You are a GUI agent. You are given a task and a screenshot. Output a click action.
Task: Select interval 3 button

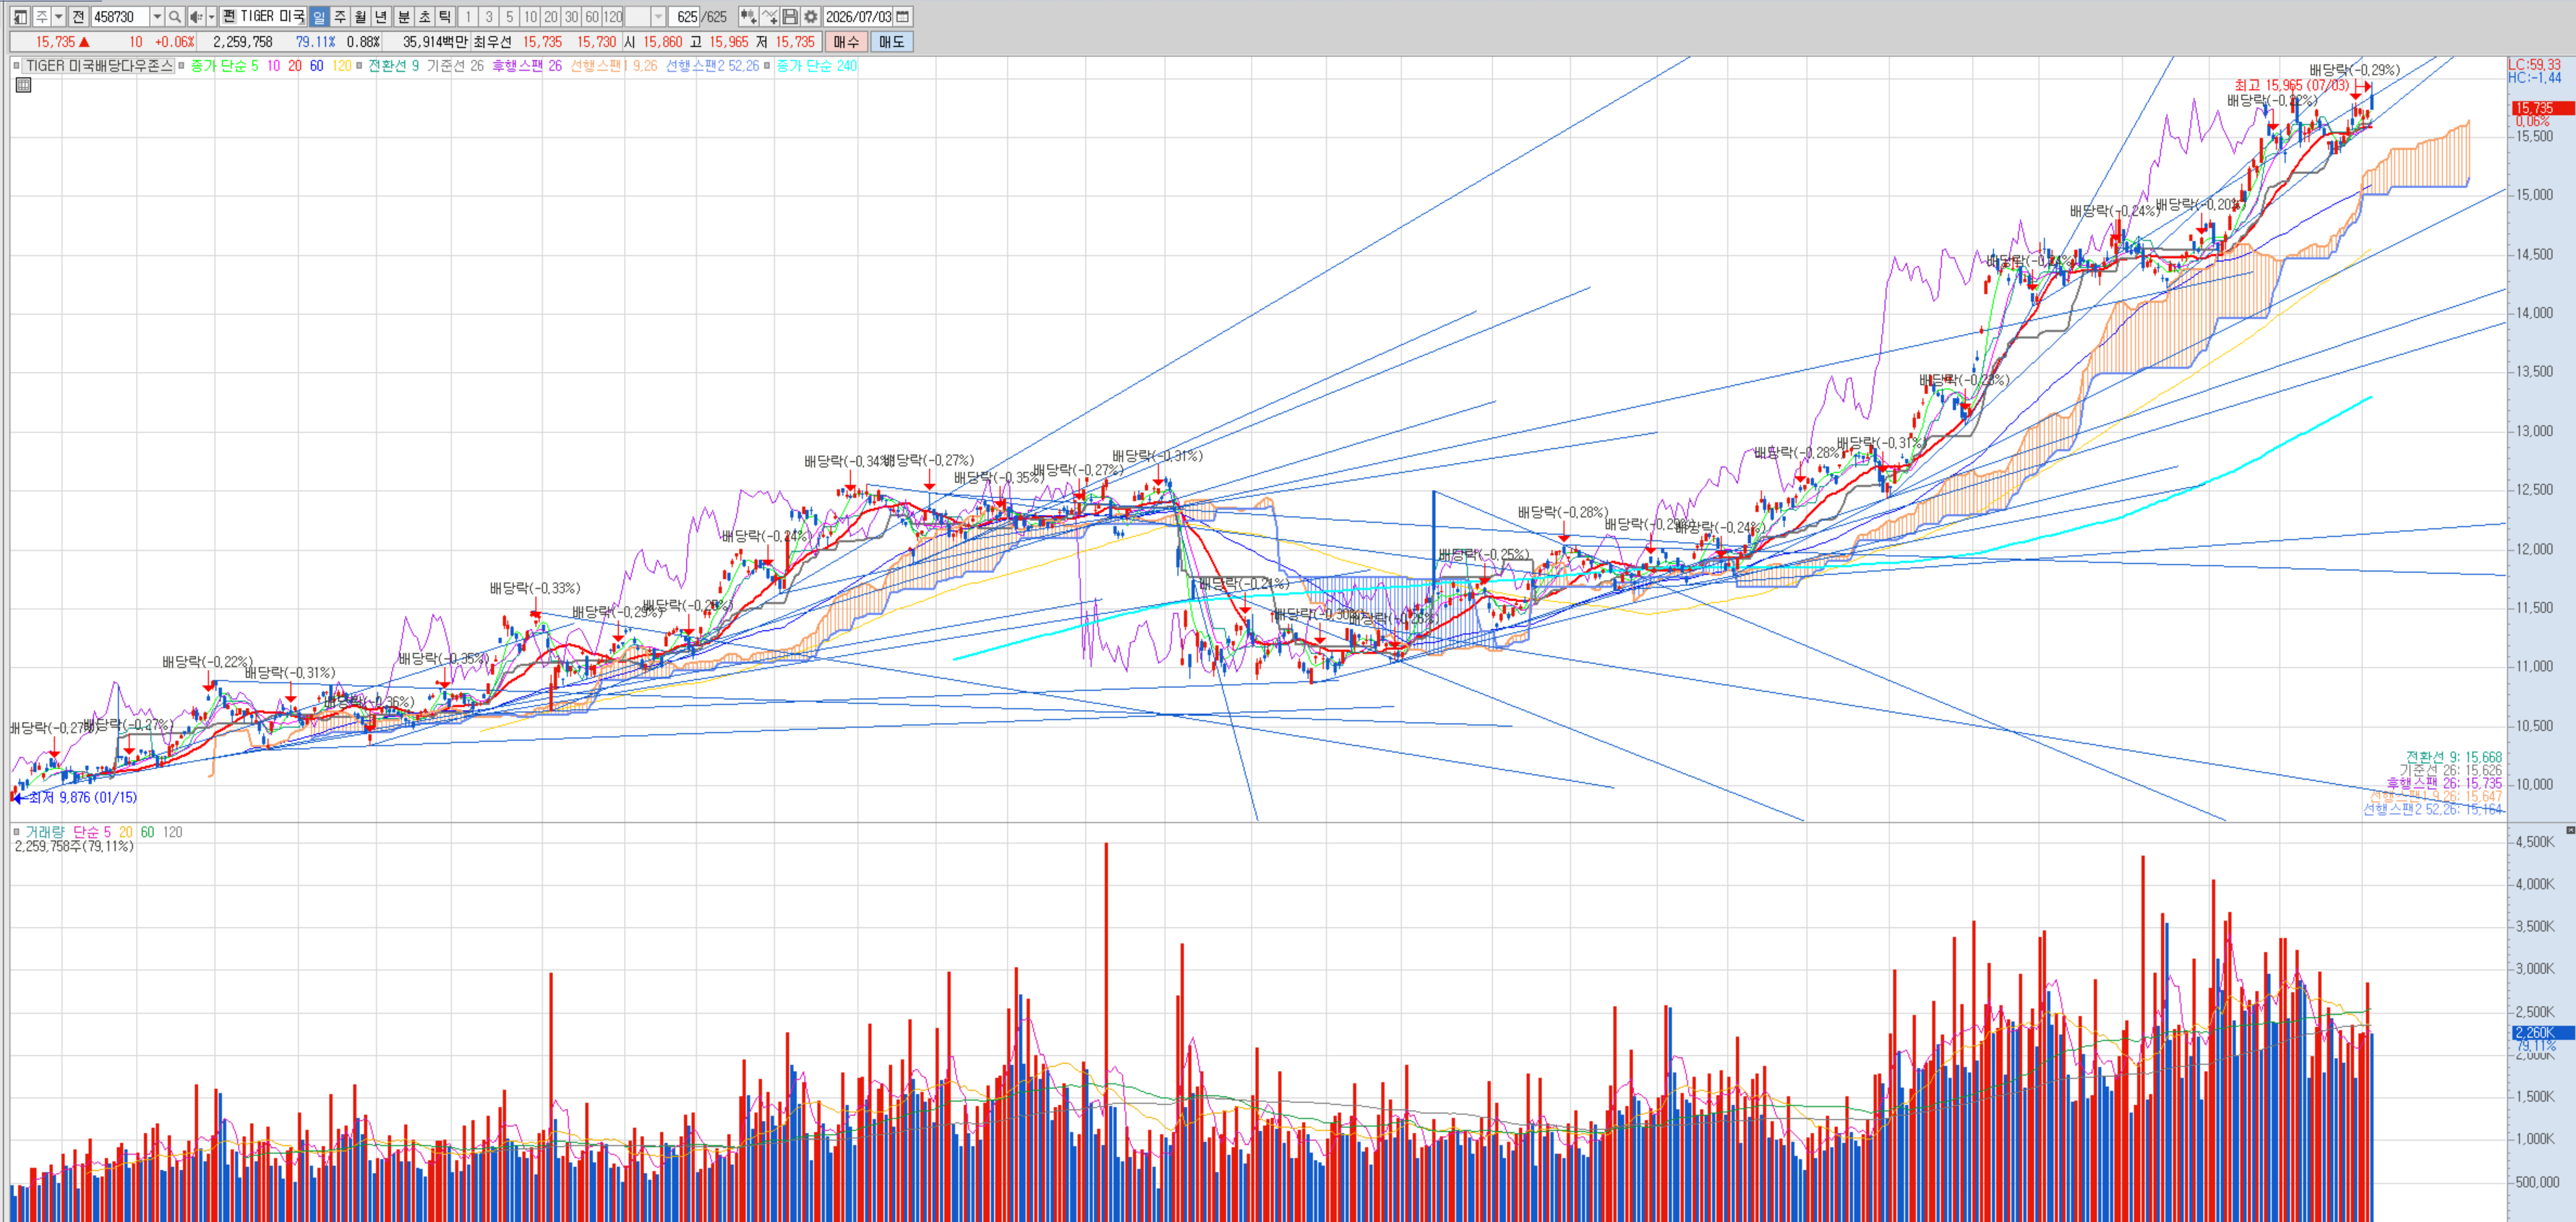pyautogui.click(x=489, y=17)
